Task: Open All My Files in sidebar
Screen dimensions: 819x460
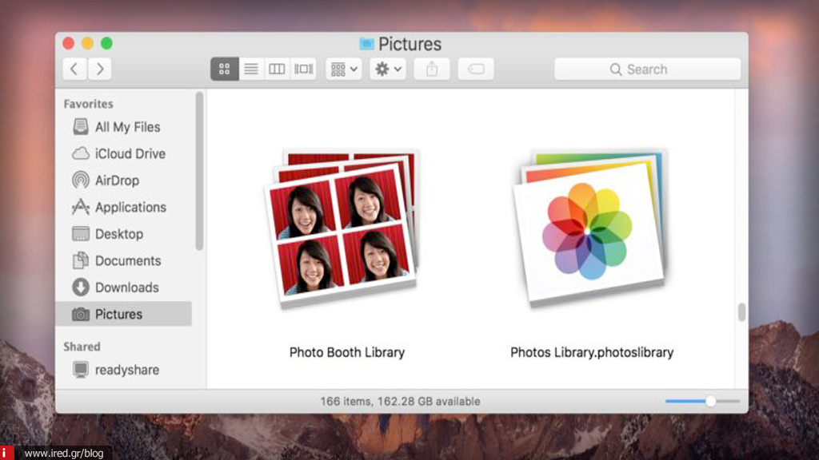Action: [126, 127]
